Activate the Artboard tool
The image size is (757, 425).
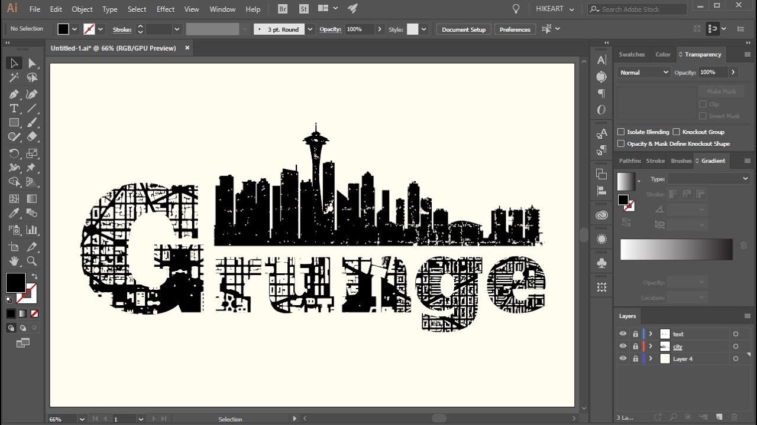(14, 247)
